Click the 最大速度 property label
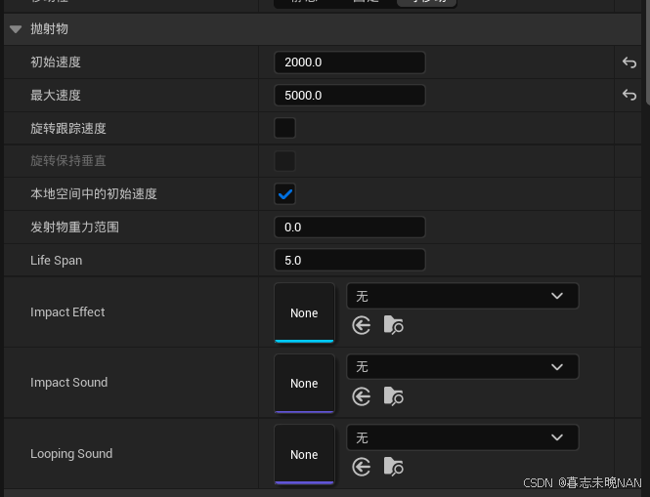 pos(56,96)
